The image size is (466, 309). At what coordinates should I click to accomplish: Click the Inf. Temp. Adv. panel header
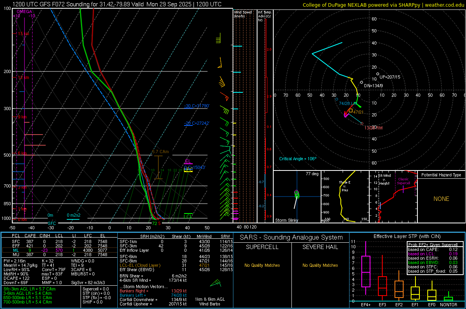tap(265, 16)
